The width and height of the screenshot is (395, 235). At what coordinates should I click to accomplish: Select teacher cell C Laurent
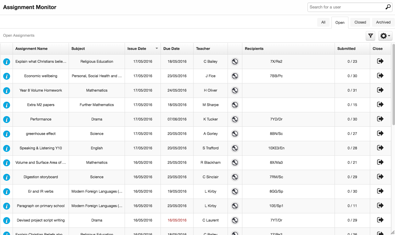211,220
